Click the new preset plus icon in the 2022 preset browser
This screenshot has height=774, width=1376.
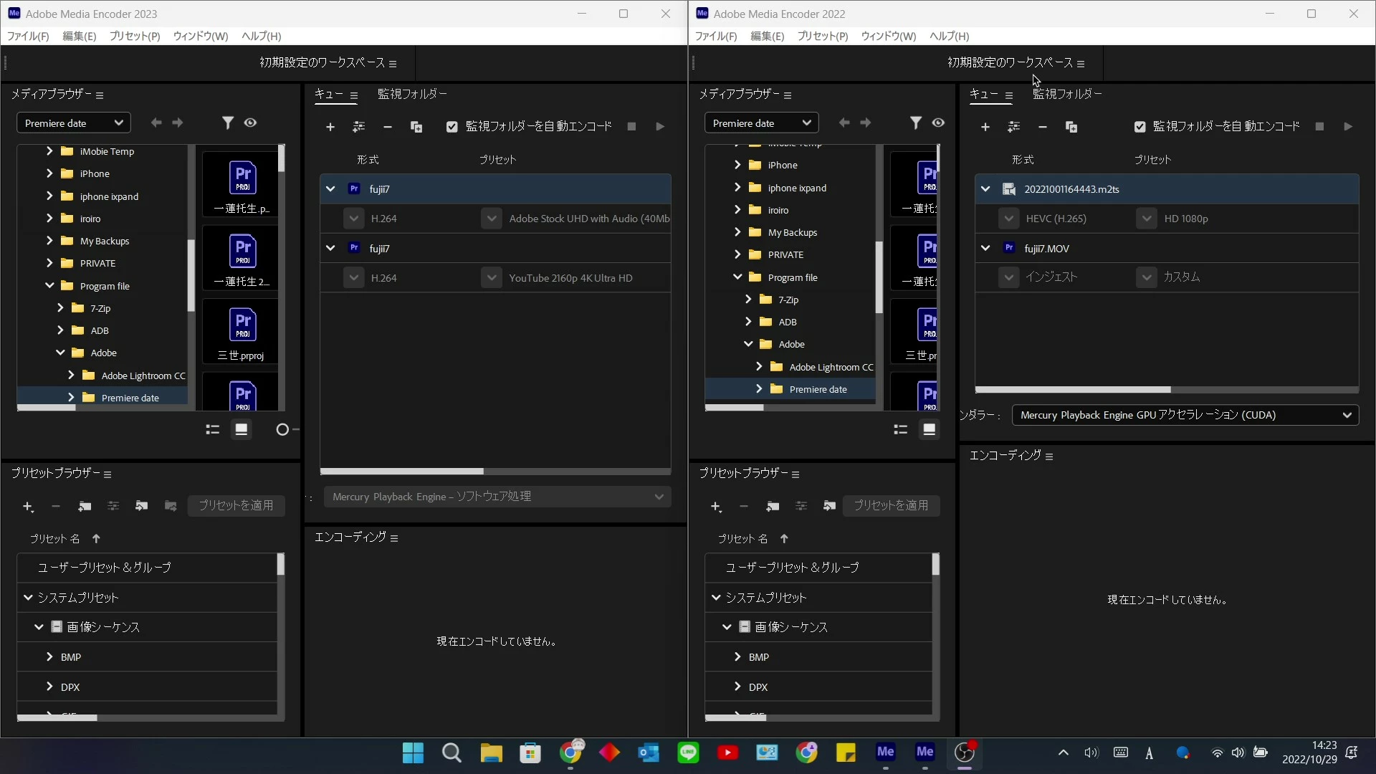(715, 506)
